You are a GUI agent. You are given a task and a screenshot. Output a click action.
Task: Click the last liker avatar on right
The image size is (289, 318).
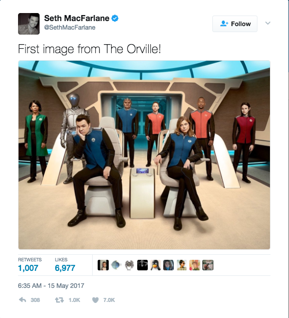coord(208,265)
